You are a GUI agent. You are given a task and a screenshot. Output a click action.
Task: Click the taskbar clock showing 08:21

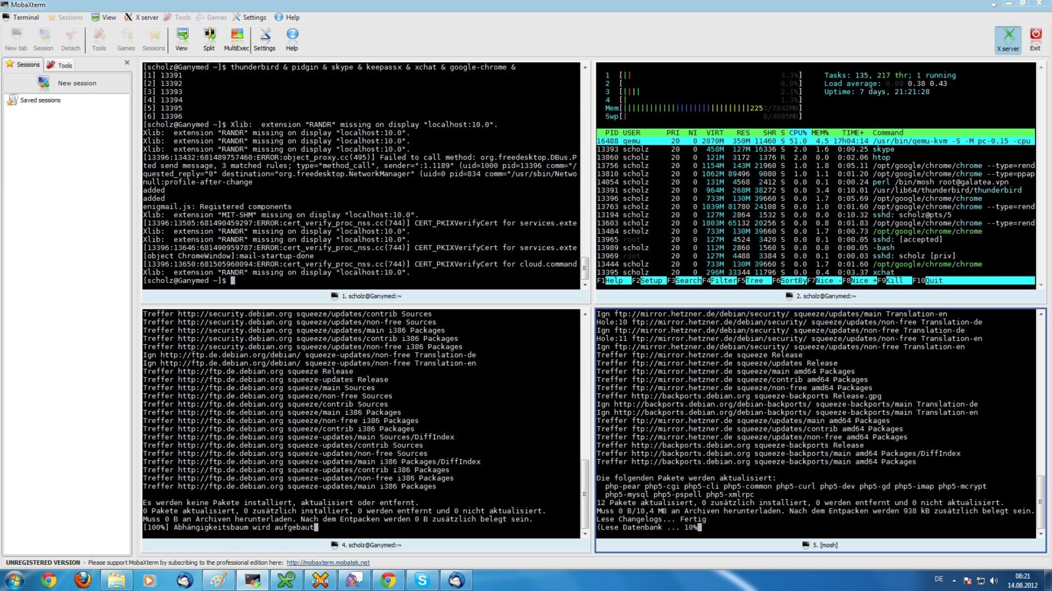pos(1022,580)
